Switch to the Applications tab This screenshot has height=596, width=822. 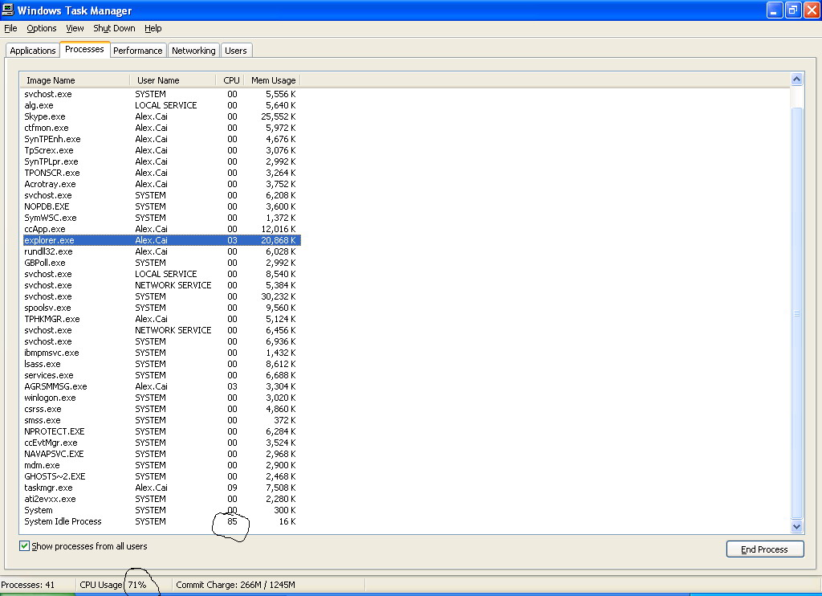tap(33, 51)
